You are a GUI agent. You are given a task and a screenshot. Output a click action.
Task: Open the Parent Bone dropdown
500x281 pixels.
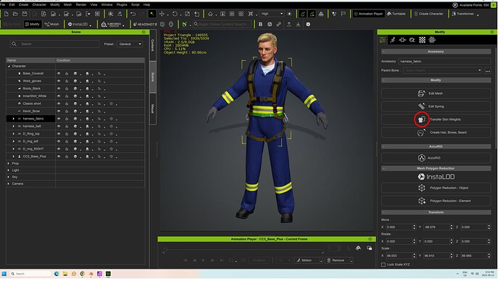[x=442, y=70]
